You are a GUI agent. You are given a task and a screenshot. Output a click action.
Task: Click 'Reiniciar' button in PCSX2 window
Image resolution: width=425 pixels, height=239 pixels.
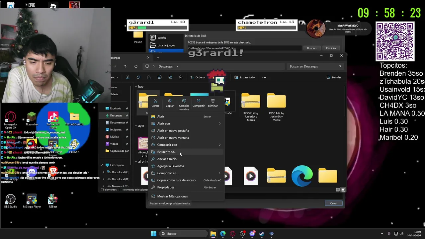(331, 48)
